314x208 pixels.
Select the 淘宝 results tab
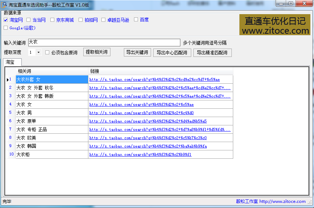tap(10, 62)
